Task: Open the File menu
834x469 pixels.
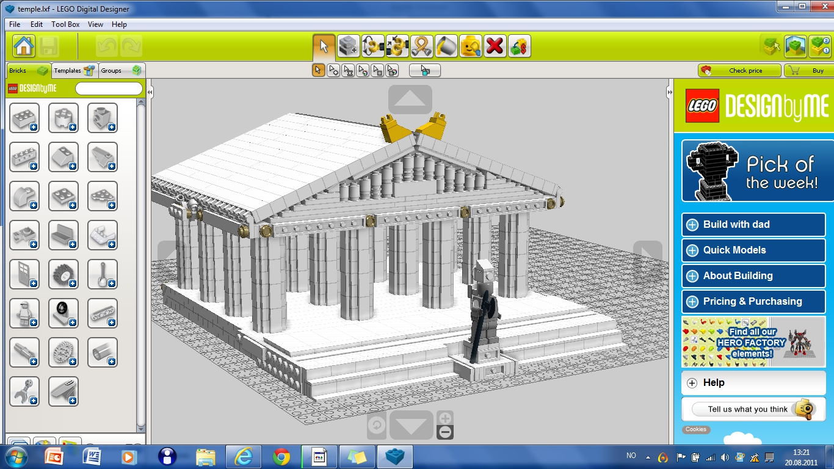Action: point(15,24)
